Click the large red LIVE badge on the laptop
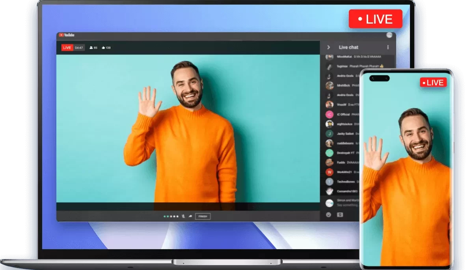 coord(375,19)
